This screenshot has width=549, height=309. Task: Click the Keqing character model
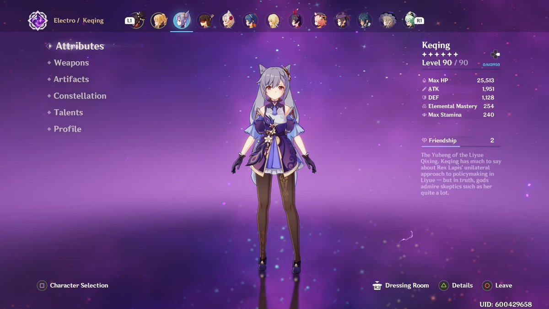point(274,169)
